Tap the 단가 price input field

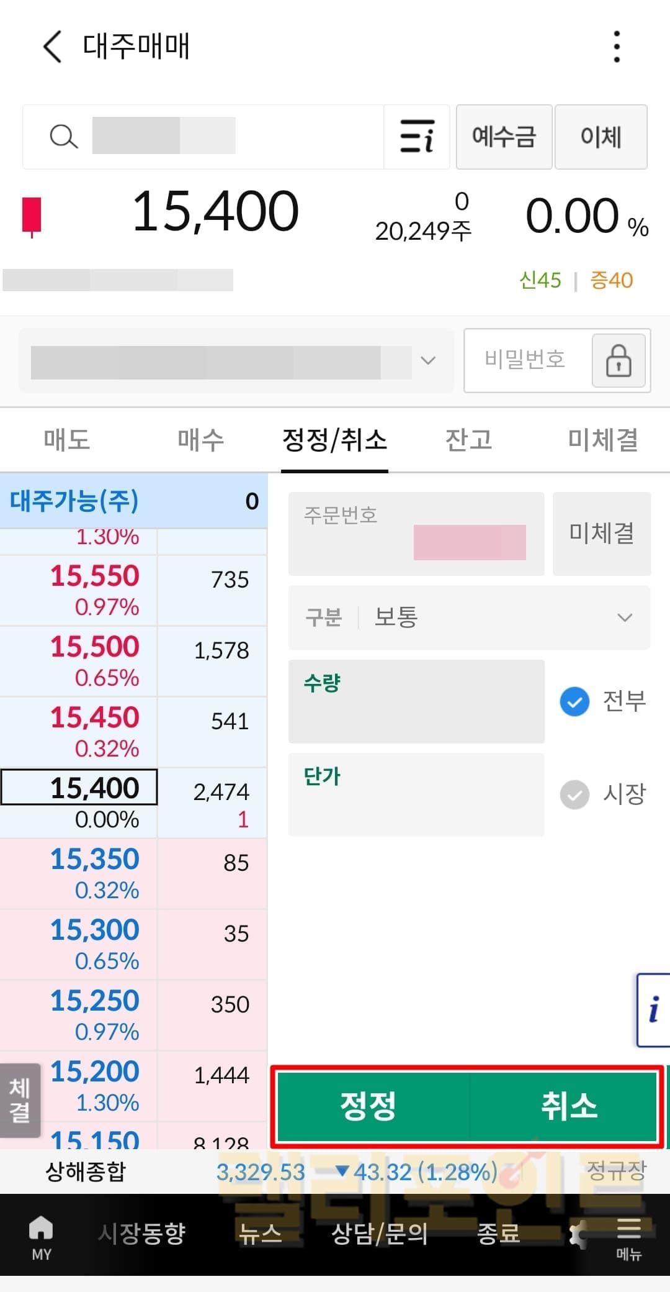click(x=416, y=794)
